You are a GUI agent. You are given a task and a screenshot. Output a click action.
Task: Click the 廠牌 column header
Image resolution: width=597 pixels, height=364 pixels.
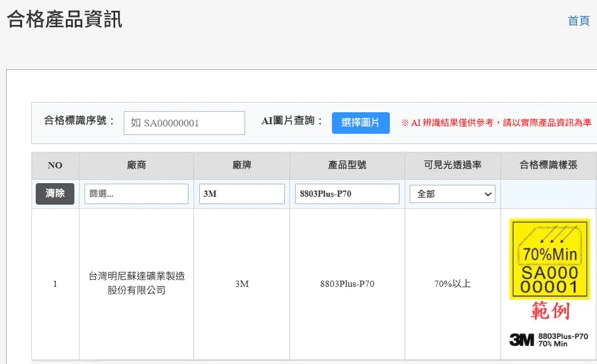242,166
